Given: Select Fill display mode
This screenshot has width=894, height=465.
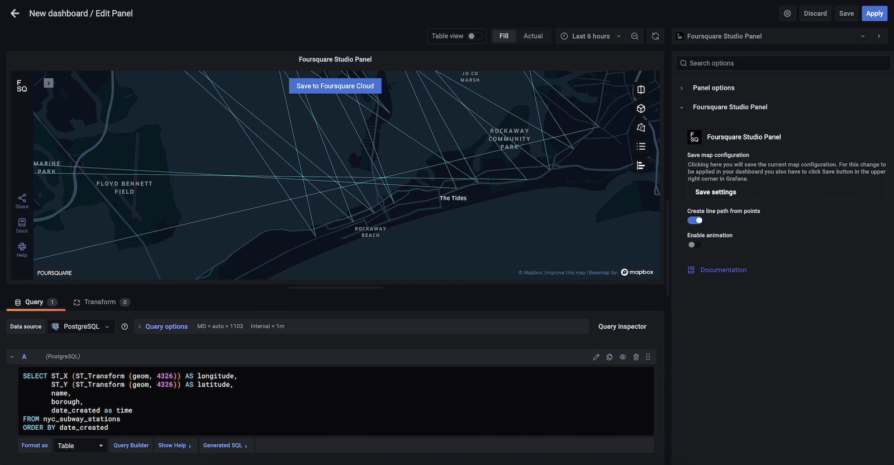Looking at the screenshot, I should (504, 36).
